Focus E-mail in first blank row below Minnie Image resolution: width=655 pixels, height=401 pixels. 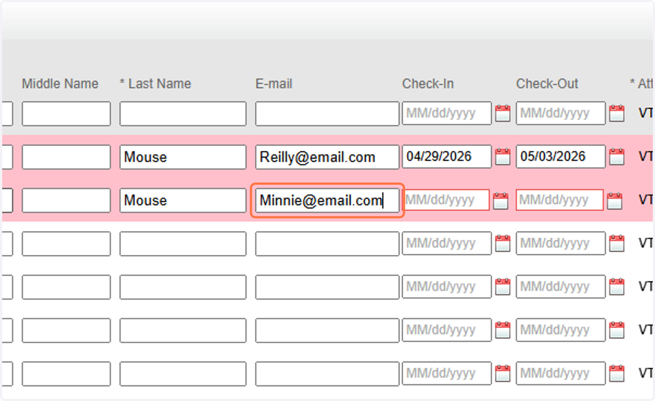pyautogui.click(x=327, y=244)
